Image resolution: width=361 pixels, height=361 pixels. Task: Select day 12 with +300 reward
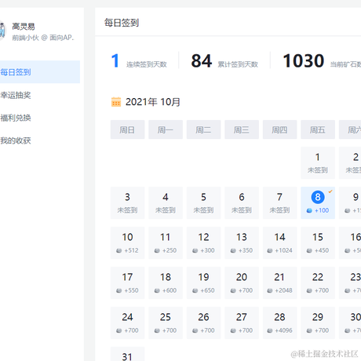pos(203,242)
